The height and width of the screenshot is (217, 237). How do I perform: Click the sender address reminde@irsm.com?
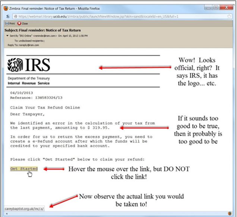click(45, 36)
